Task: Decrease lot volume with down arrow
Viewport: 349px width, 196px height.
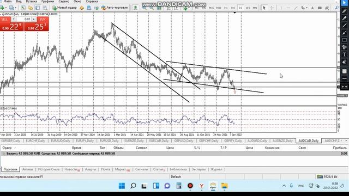Action: click(x=13, y=20)
